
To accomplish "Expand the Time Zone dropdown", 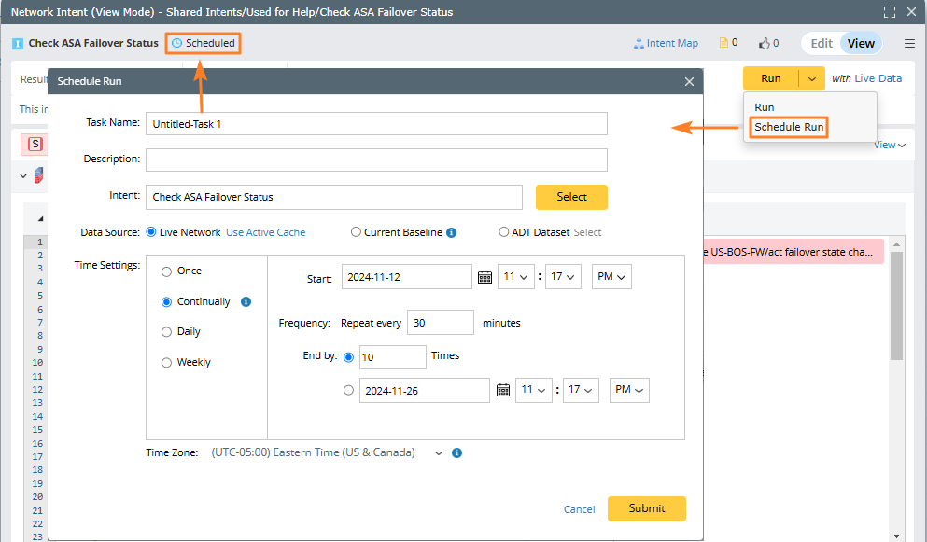I will click(438, 452).
